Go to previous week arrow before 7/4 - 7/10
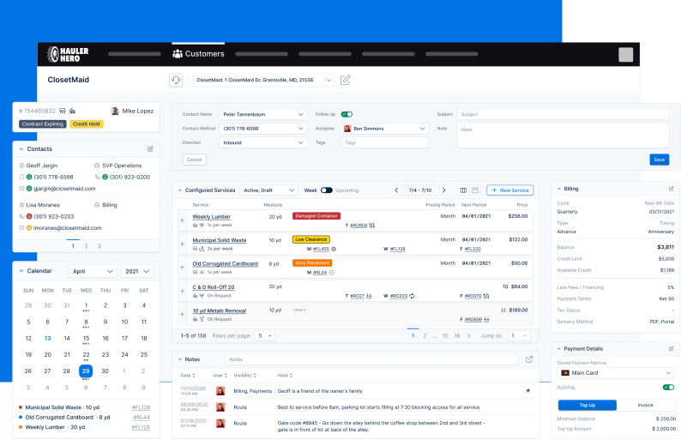 [x=396, y=190]
